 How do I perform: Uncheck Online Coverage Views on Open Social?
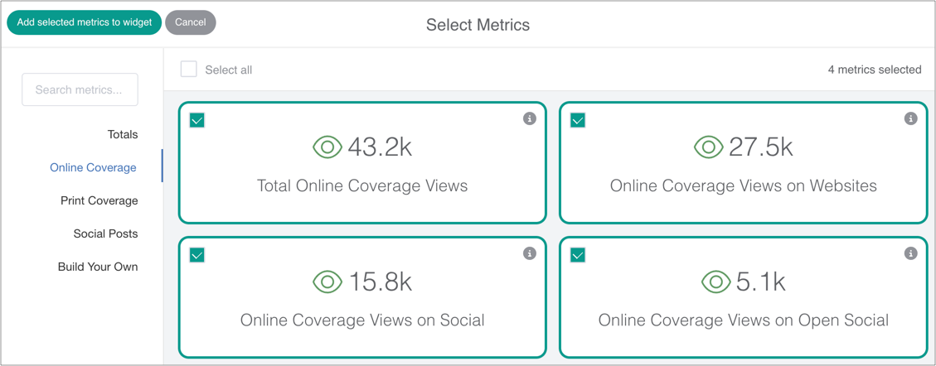(x=578, y=254)
